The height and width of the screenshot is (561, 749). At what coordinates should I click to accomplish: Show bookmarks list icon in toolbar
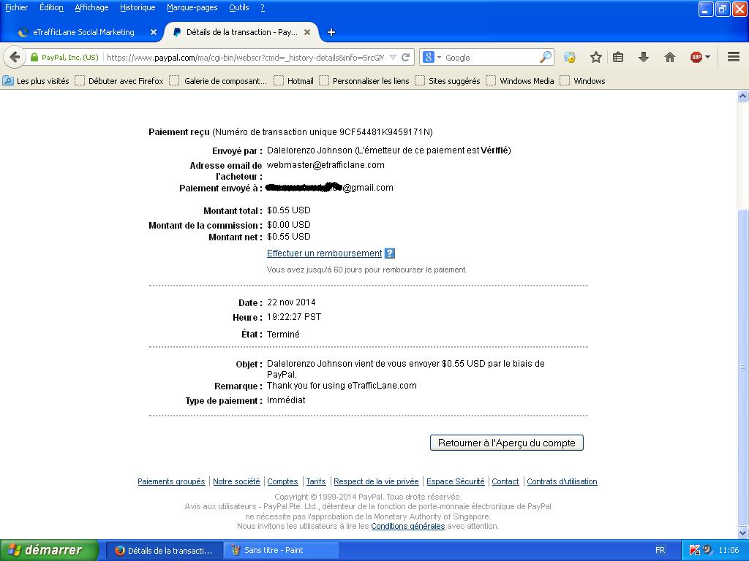tap(618, 57)
